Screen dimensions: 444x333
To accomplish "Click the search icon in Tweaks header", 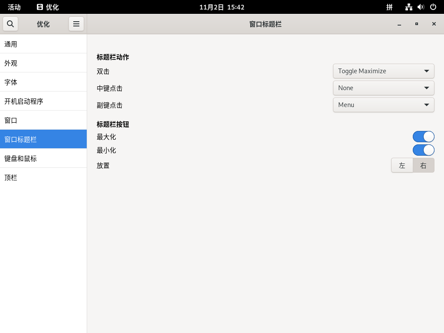I will [10, 24].
